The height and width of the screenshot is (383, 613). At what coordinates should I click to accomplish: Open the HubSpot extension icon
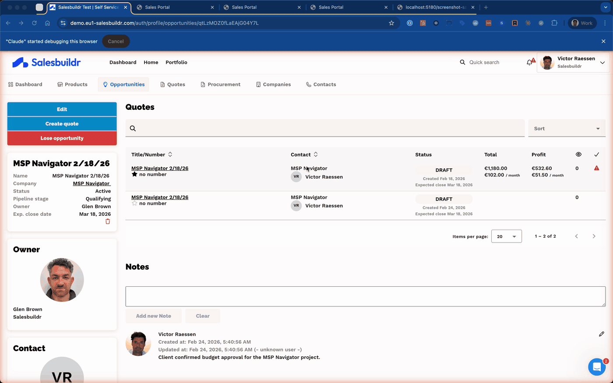pyautogui.click(x=423, y=23)
